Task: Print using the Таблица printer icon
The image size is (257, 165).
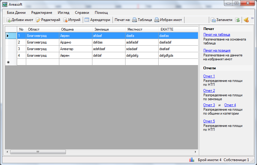Action: 135,20
